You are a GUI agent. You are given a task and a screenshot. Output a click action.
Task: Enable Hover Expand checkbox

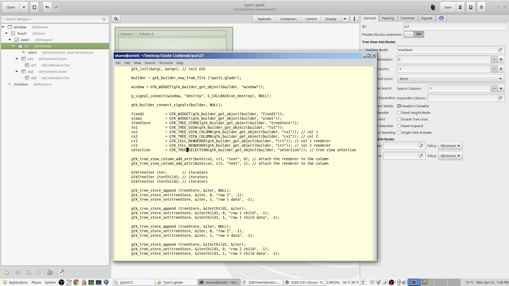click(399, 126)
